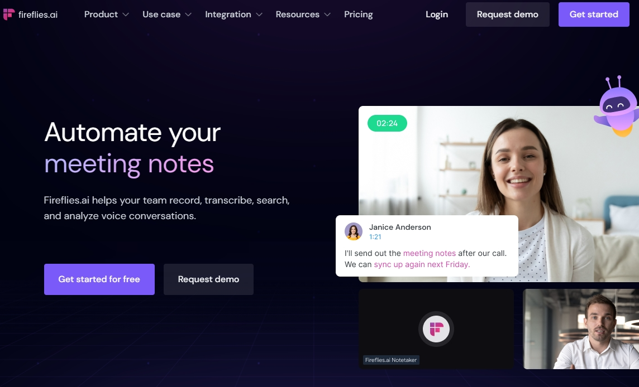This screenshot has width=639, height=387.
Task: Open the Integration dropdown arrow
Action: [x=259, y=14]
